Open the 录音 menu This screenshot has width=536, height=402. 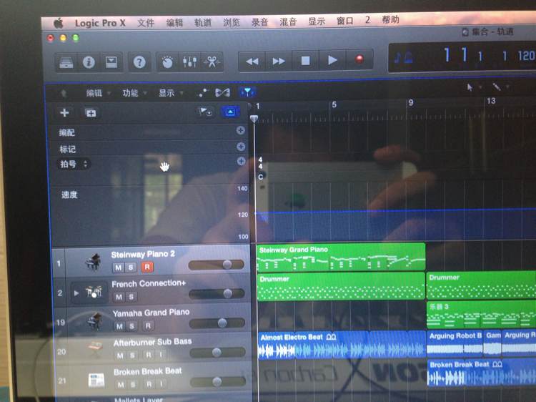[x=259, y=21]
